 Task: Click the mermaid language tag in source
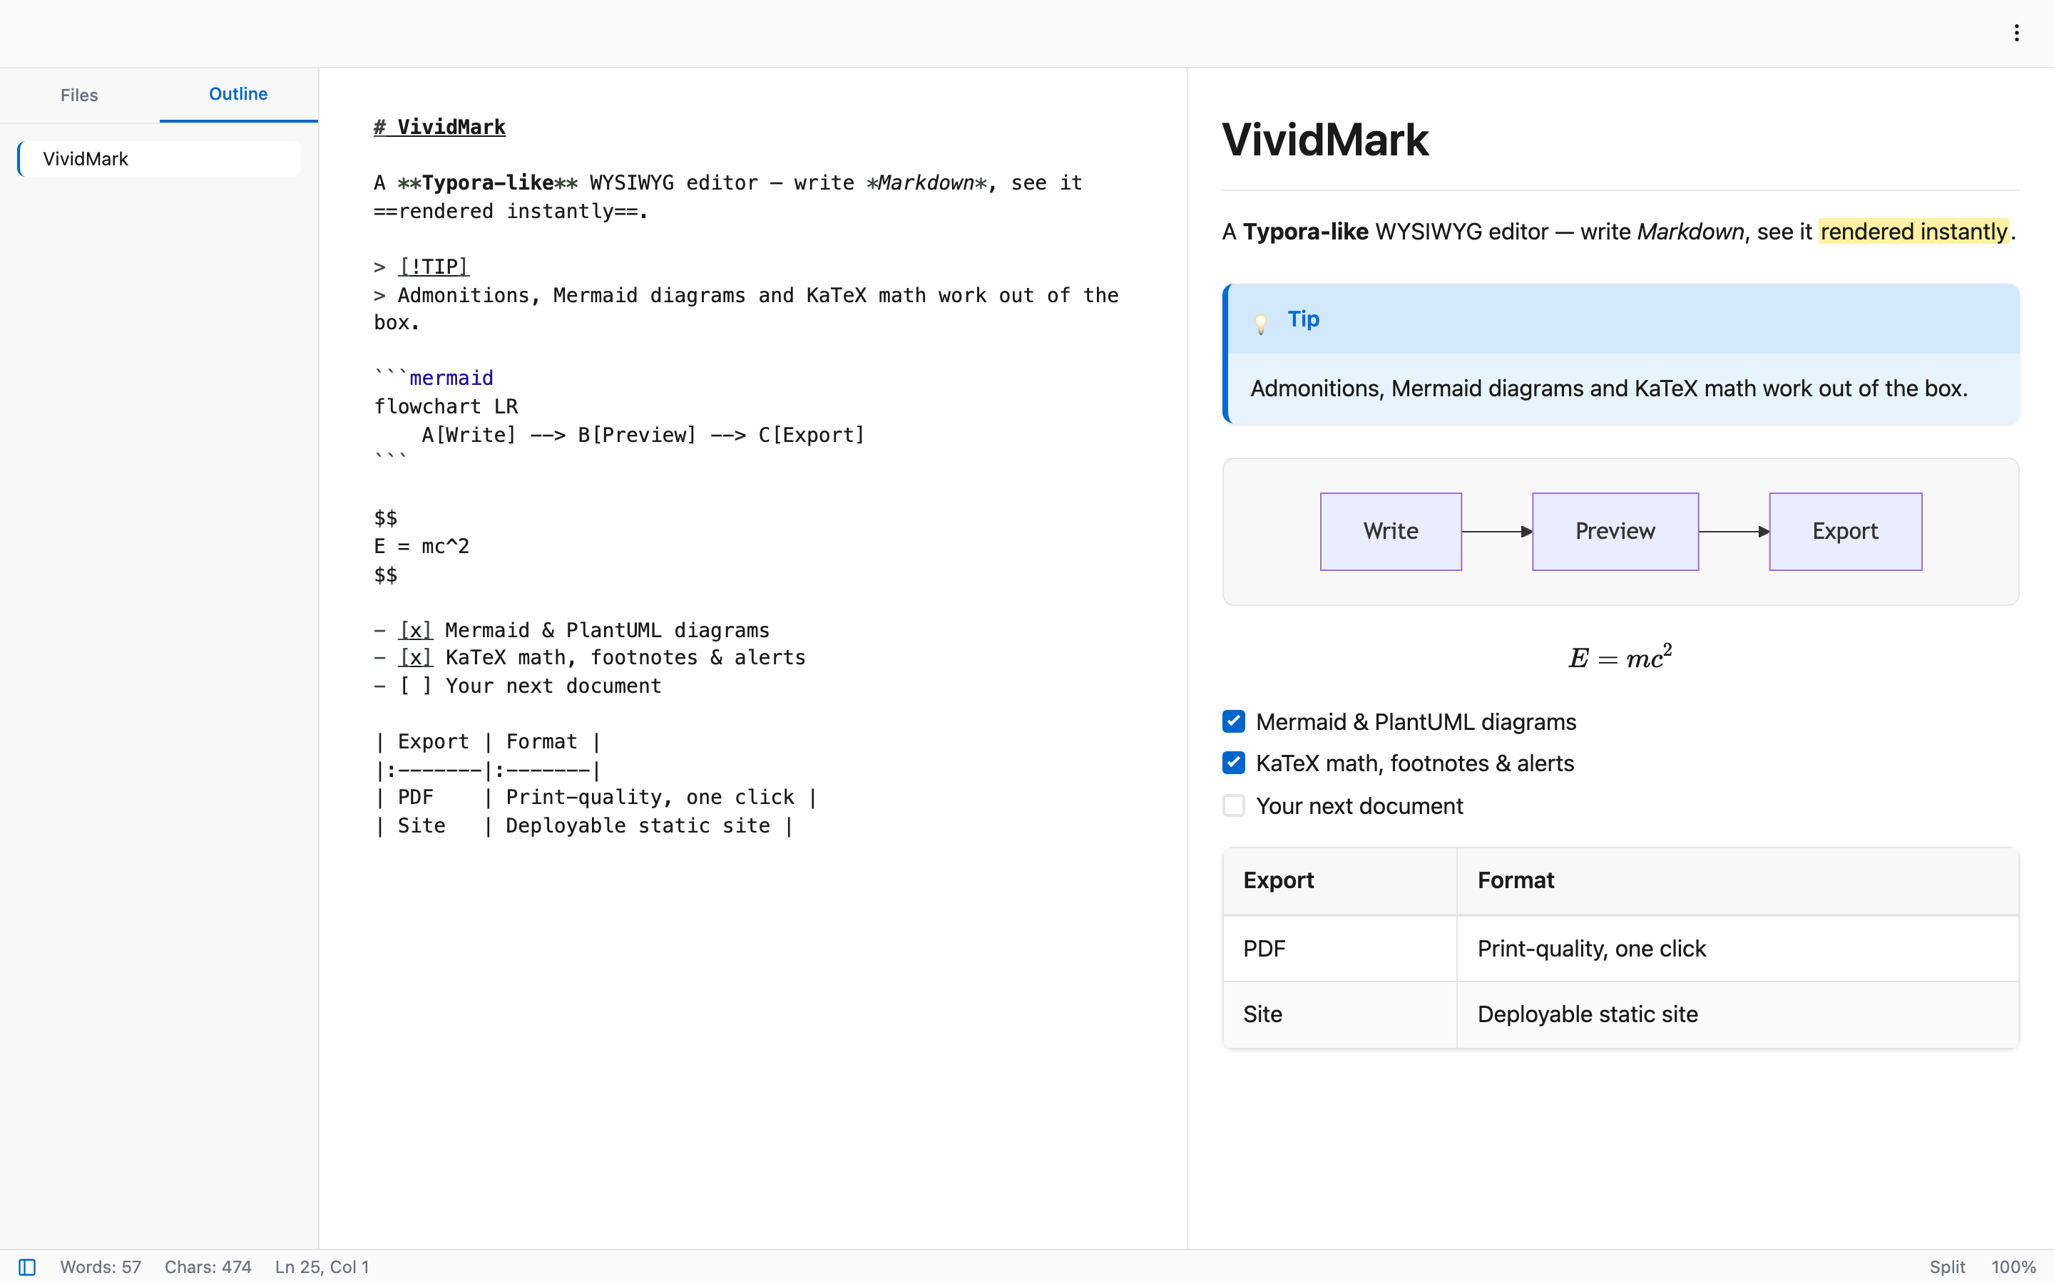[x=451, y=378]
